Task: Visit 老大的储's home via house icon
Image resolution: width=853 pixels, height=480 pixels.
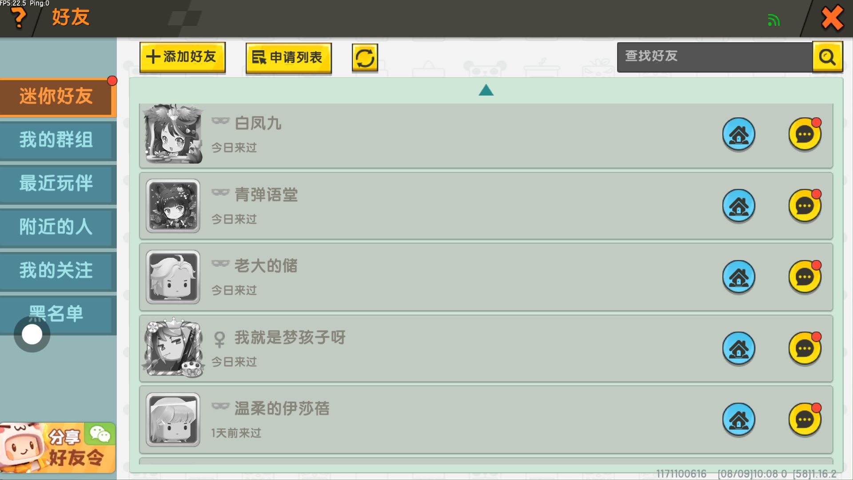Action: tap(738, 277)
